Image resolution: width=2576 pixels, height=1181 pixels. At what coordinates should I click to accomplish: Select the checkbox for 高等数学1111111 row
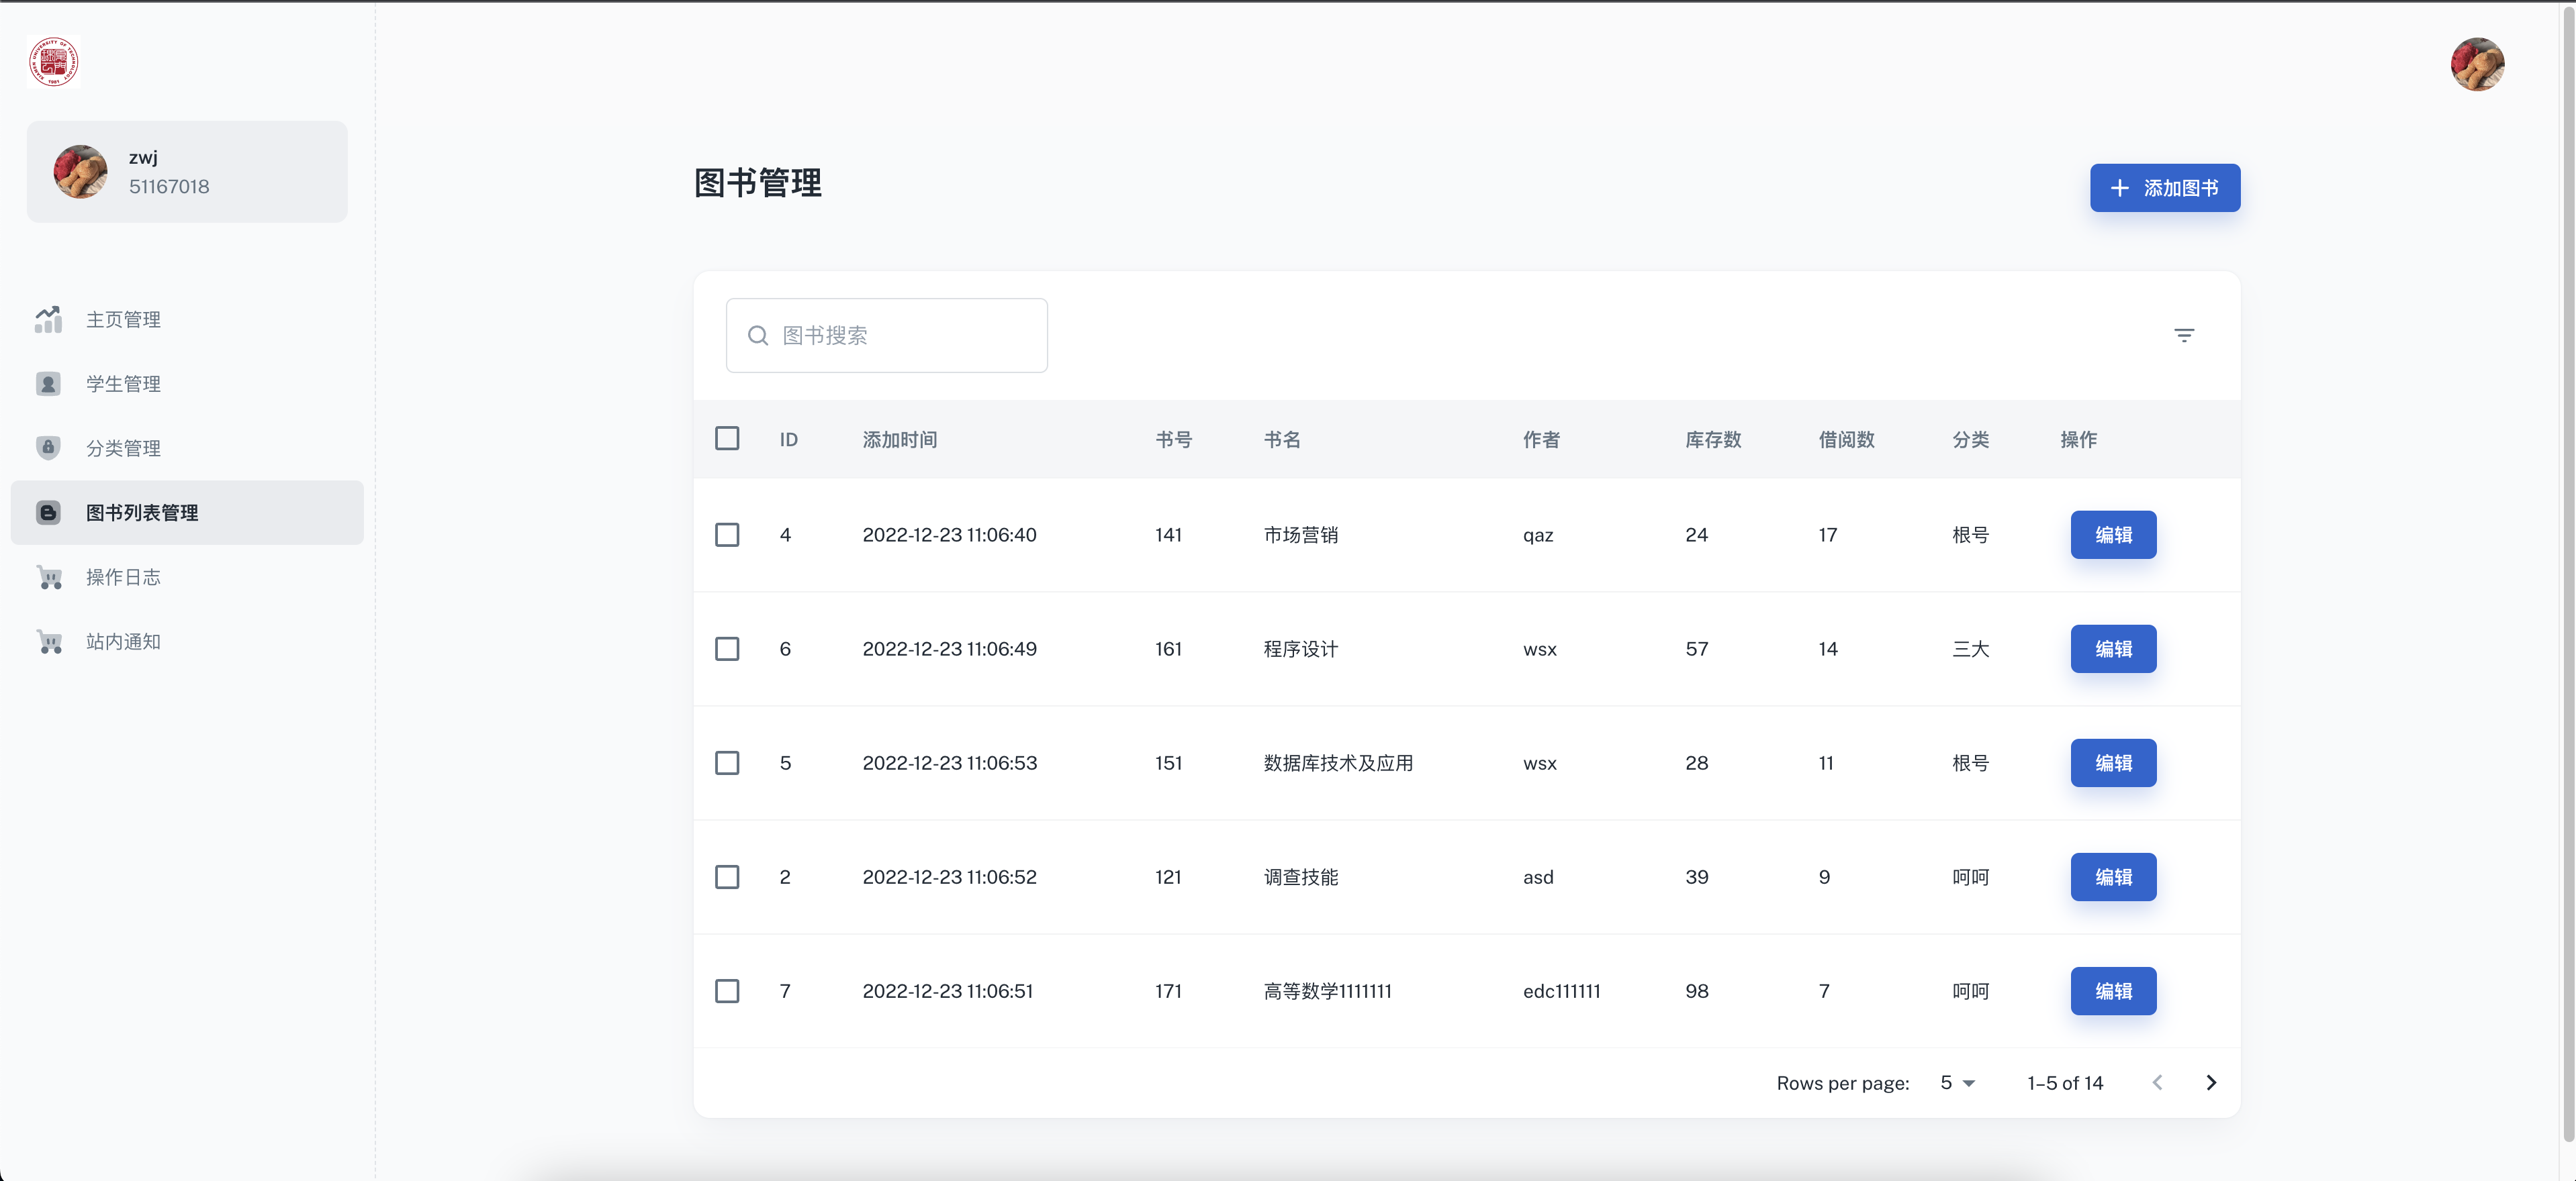pos(727,991)
